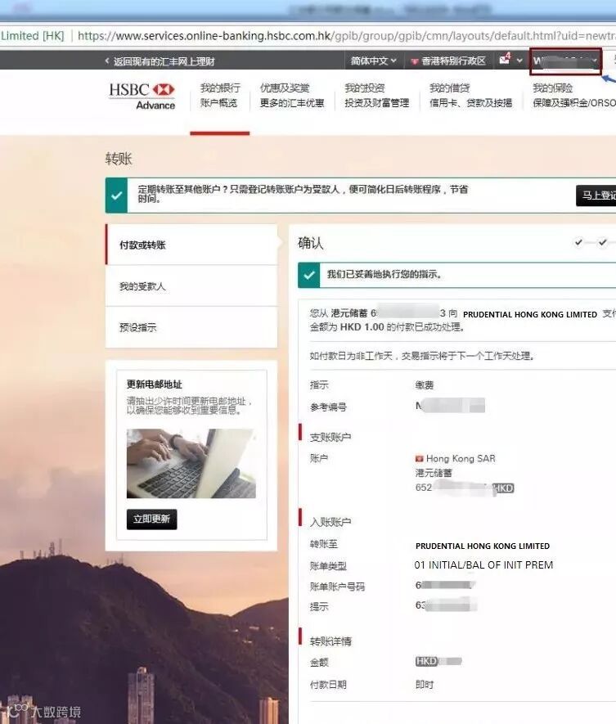This screenshot has height=724, width=616.
Task: Expand the dropdown arrow next to mail icon
Action: coord(519,61)
